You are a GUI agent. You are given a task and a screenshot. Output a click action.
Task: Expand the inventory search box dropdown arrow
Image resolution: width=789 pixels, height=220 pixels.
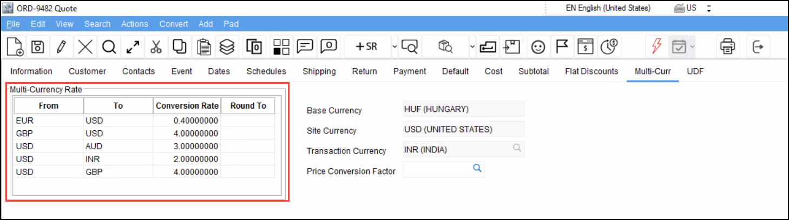point(472,47)
